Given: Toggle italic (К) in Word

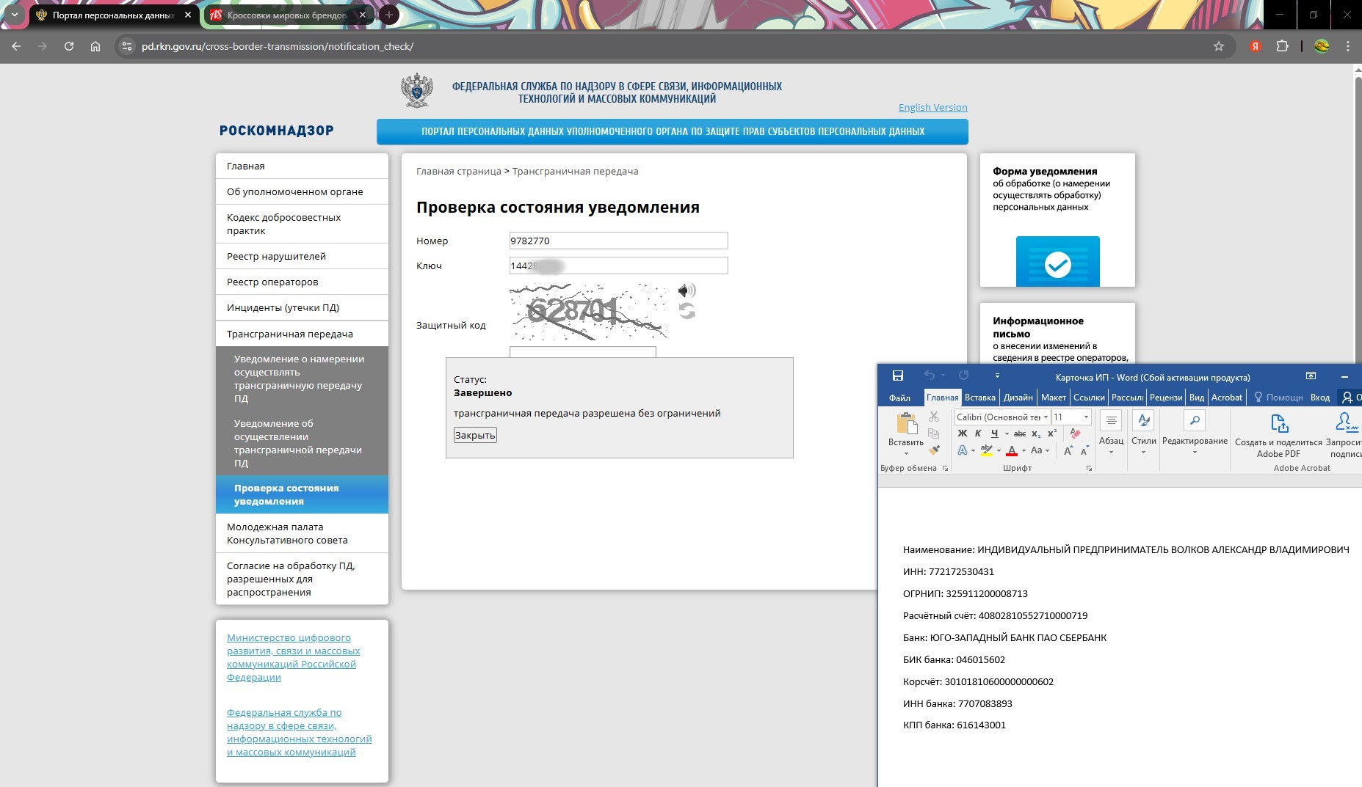Looking at the screenshot, I should coord(978,433).
